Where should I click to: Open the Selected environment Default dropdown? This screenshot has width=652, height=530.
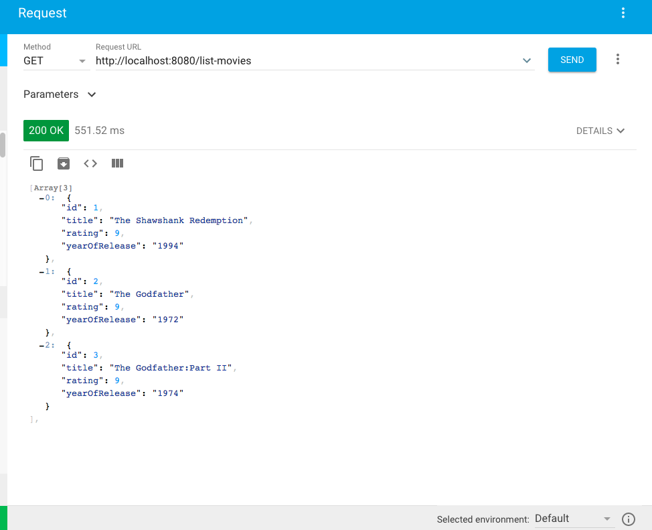[x=574, y=519]
